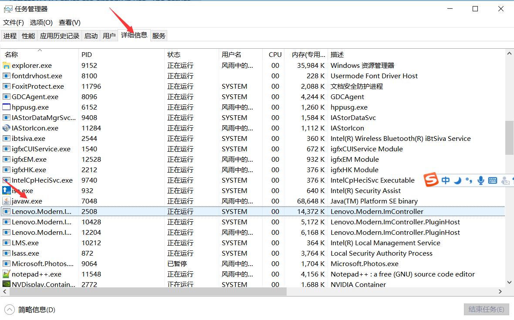The height and width of the screenshot is (320, 514).
Task: Click the lsass.exe process icon
Action: (6, 253)
